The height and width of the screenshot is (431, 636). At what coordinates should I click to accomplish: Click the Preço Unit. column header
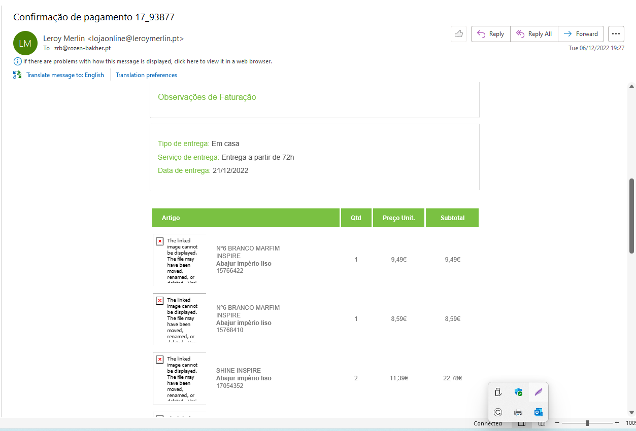[x=398, y=218]
